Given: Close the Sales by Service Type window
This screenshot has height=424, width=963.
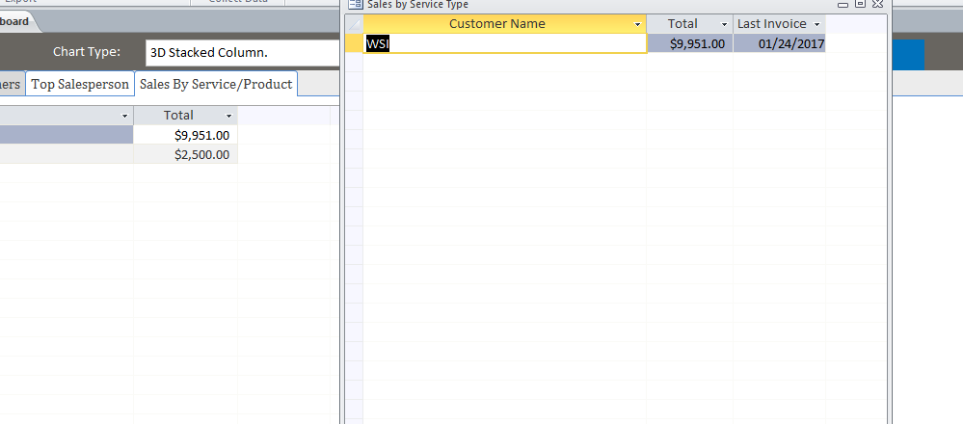Looking at the screenshot, I should click(x=877, y=4).
